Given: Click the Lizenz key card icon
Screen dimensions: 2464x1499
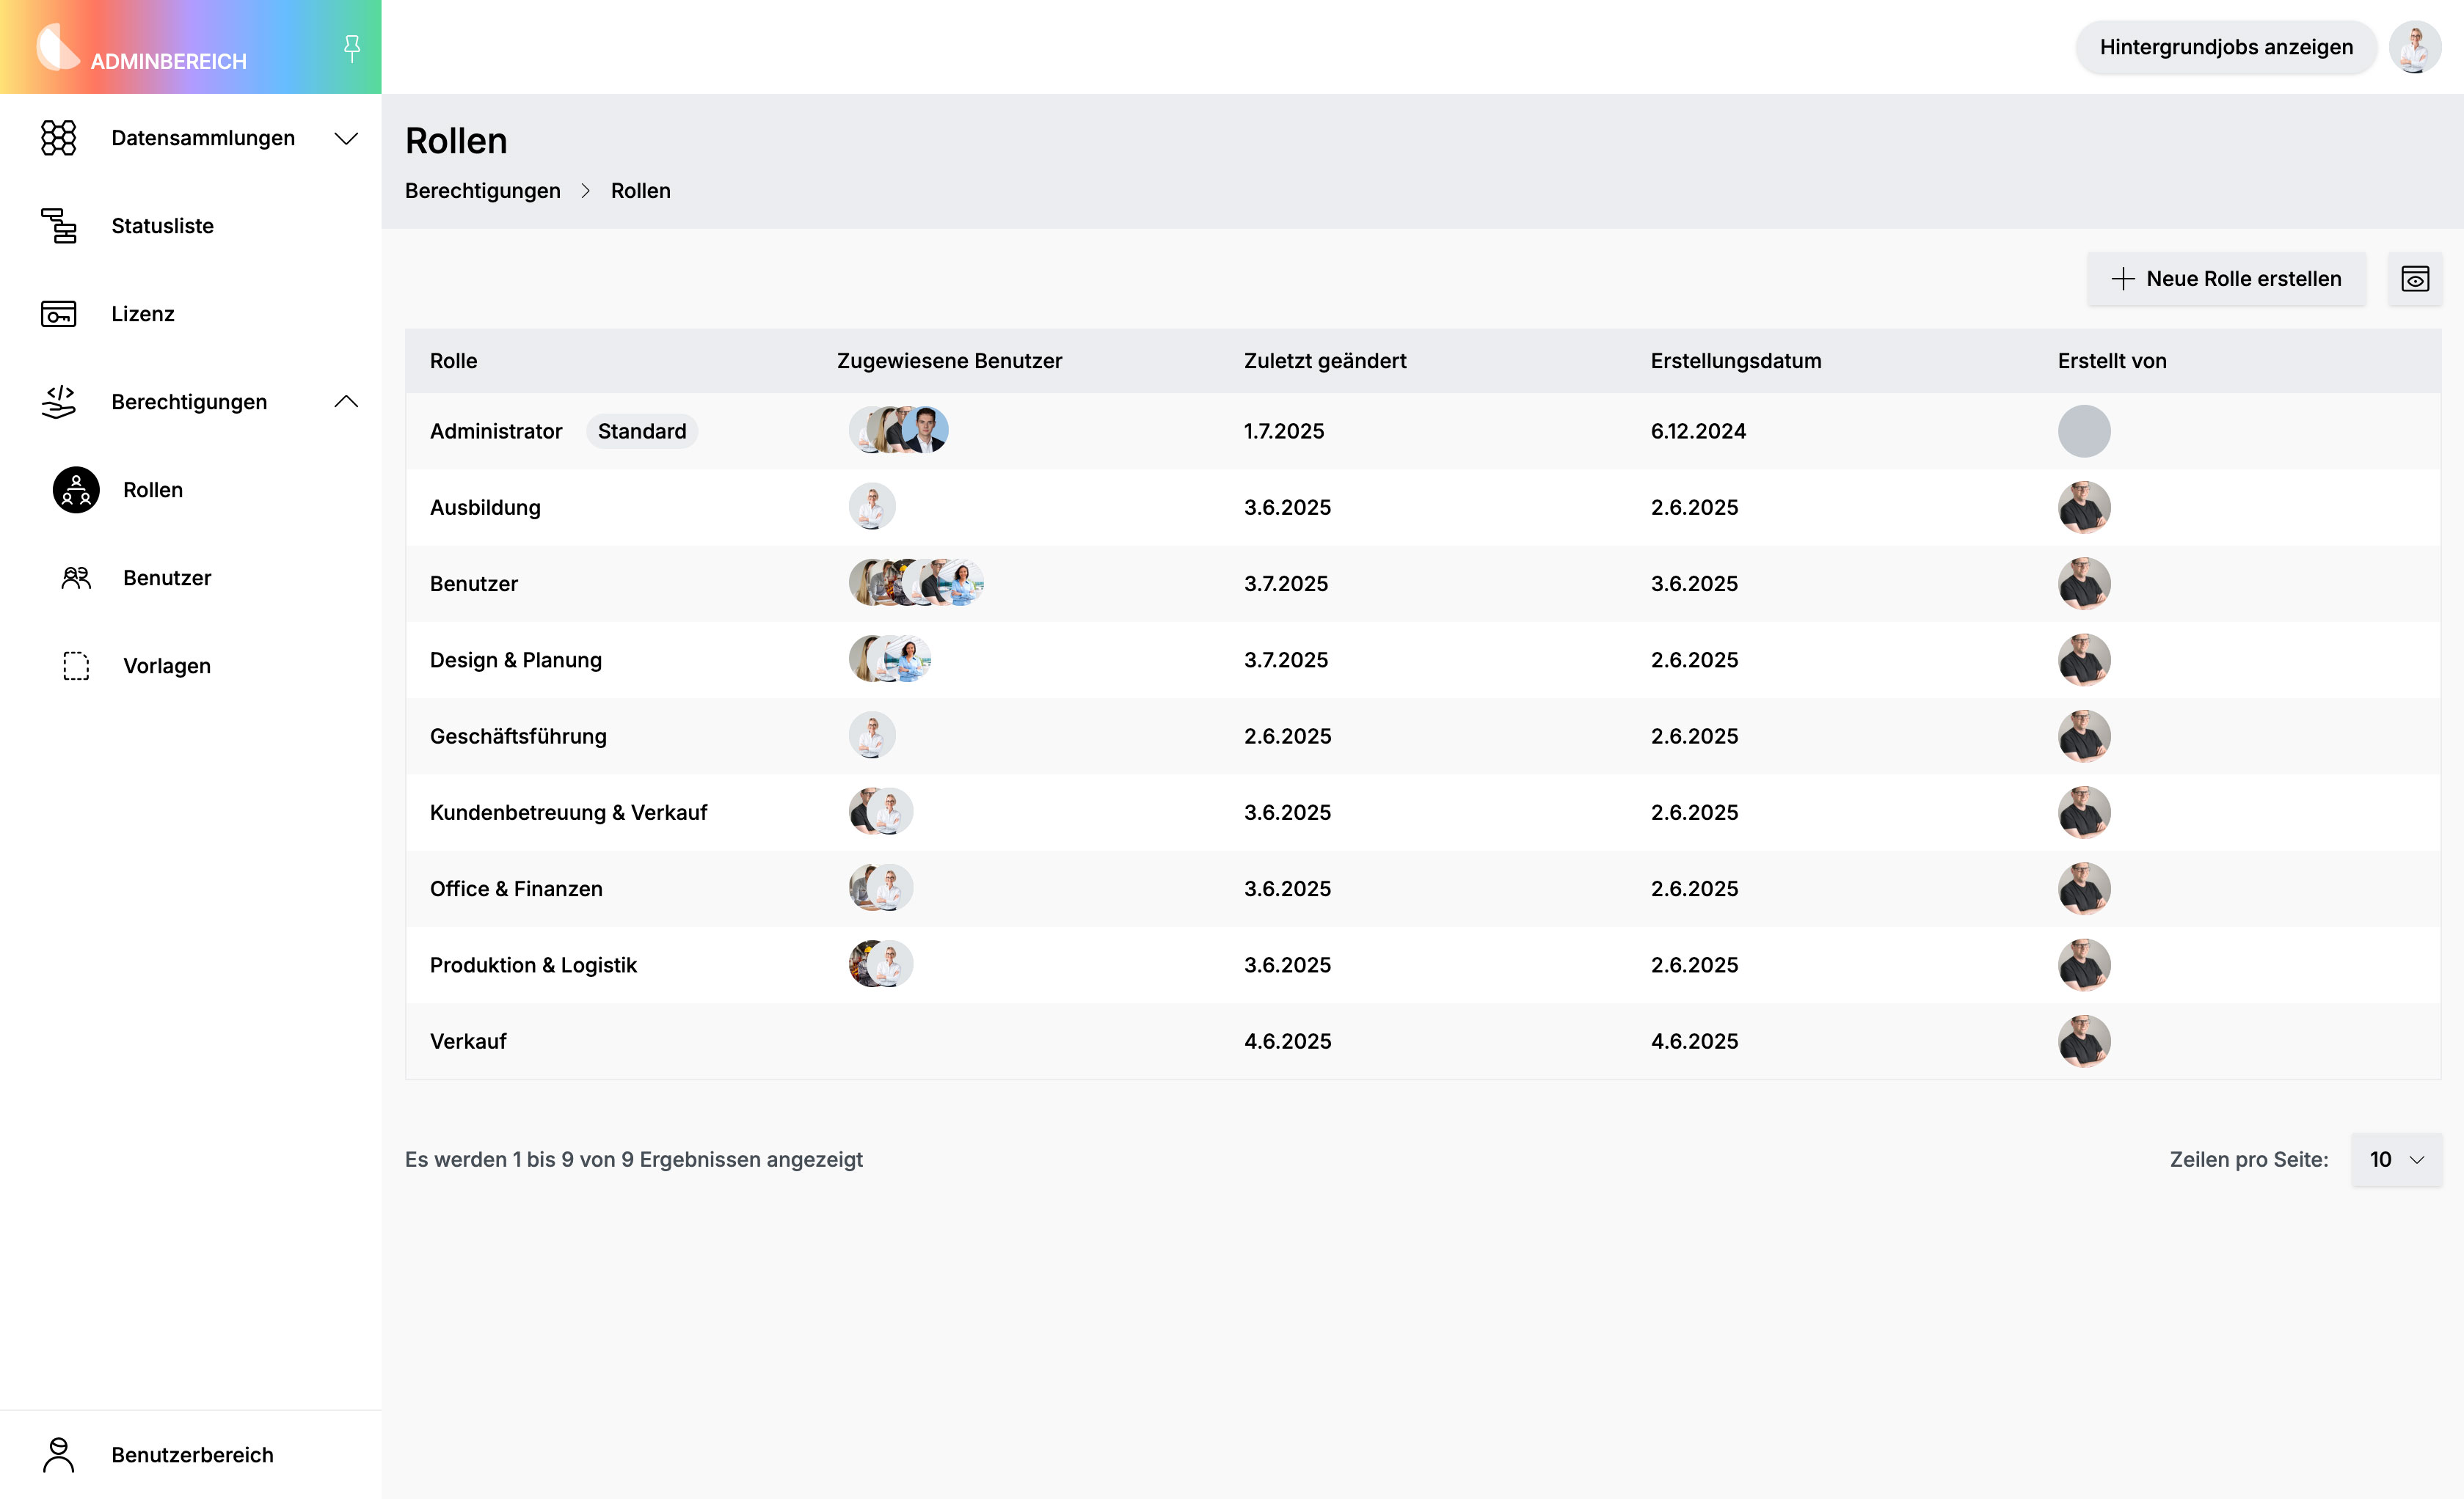Looking at the screenshot, I should pyautogui.click(x=58, y=314).
